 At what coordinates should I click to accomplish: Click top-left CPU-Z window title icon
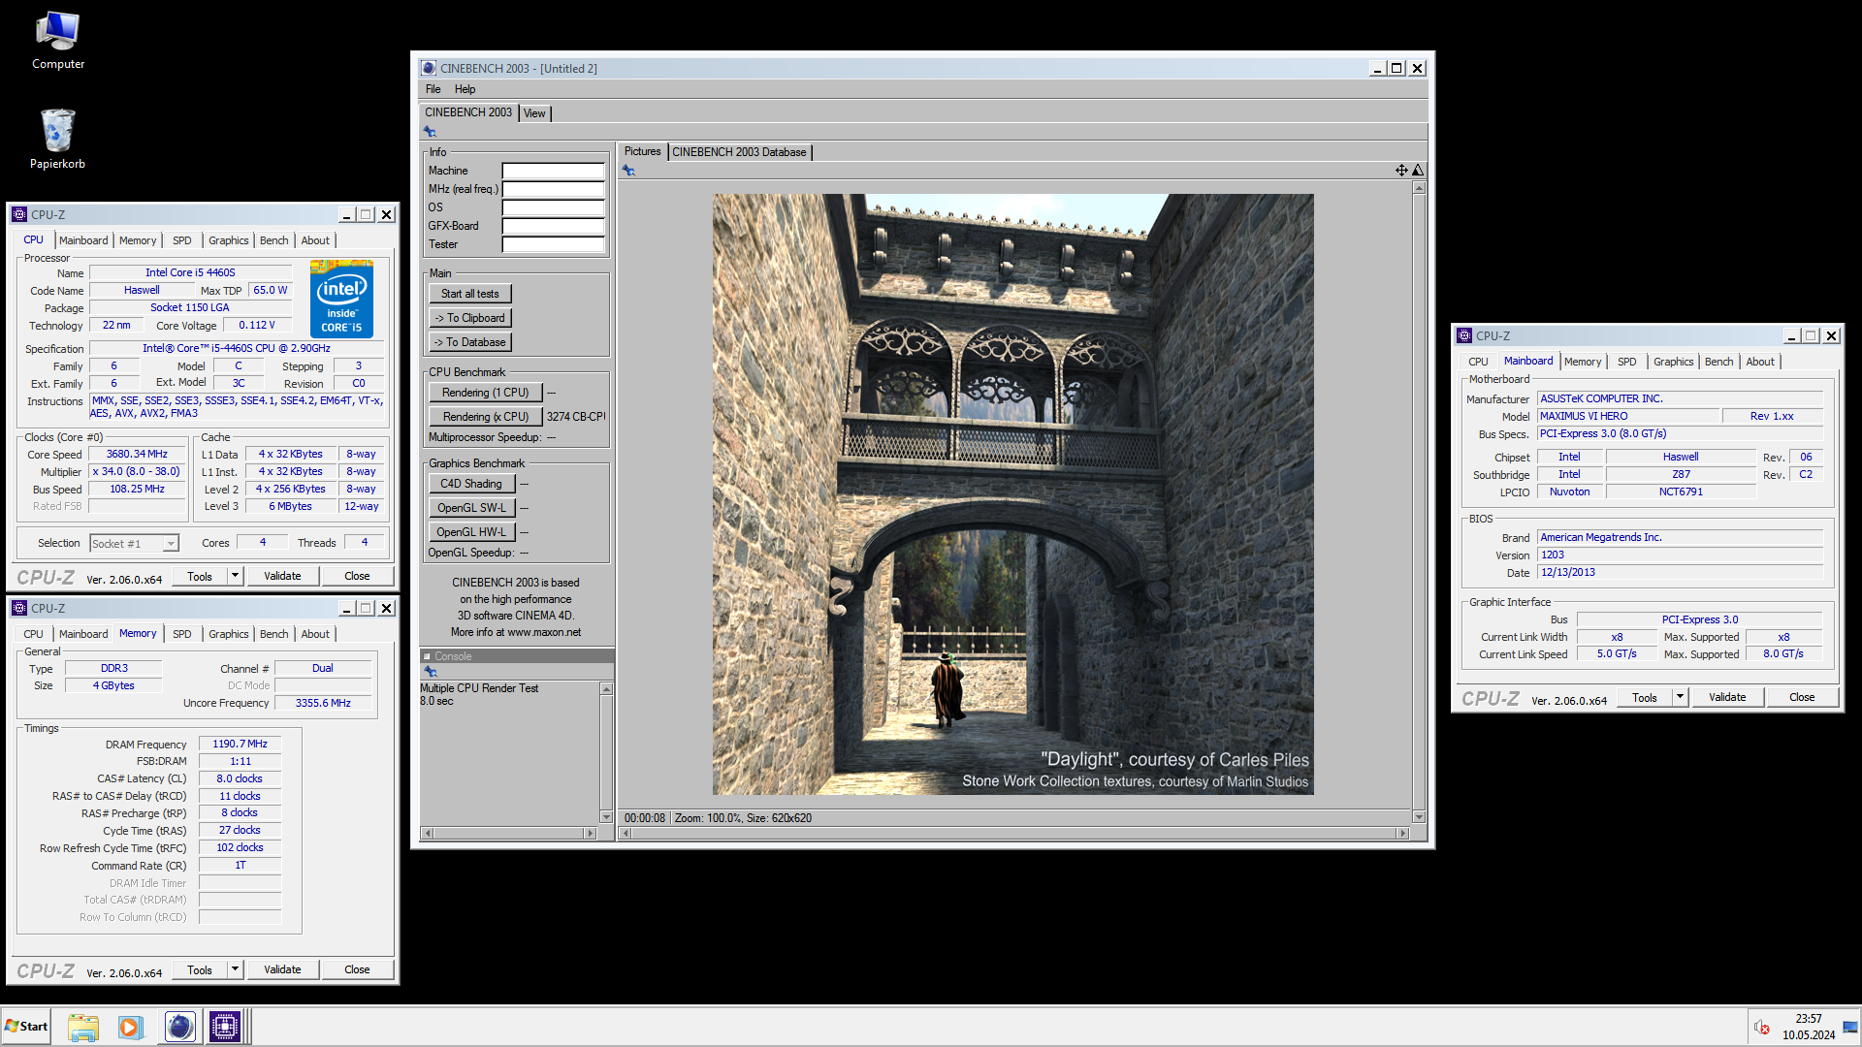(19, 214)
